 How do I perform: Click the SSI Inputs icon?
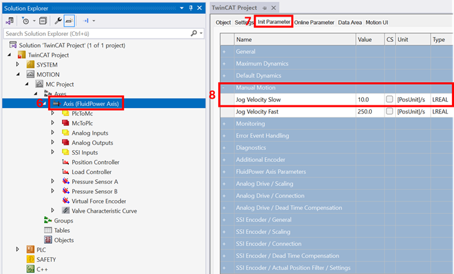[65, 152]
